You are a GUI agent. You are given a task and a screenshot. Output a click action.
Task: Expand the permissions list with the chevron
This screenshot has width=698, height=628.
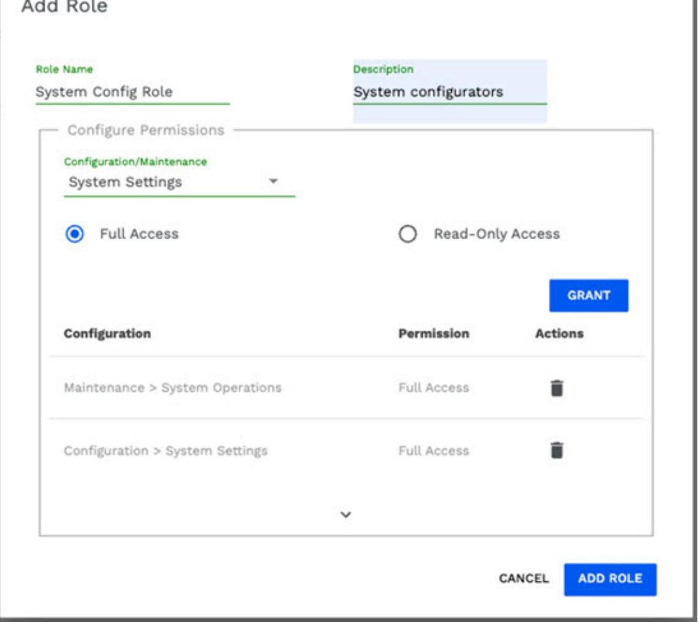point(345,515)
